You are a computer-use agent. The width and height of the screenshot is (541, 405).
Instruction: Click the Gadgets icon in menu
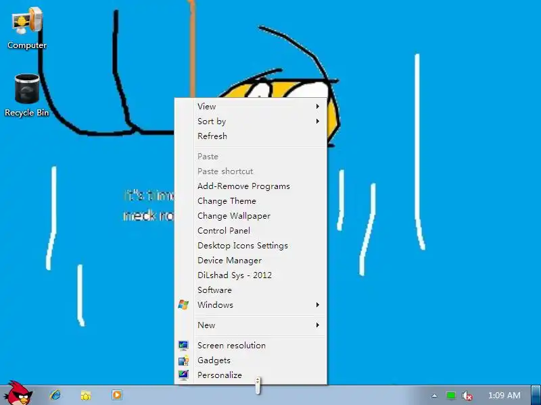point(183,360)
